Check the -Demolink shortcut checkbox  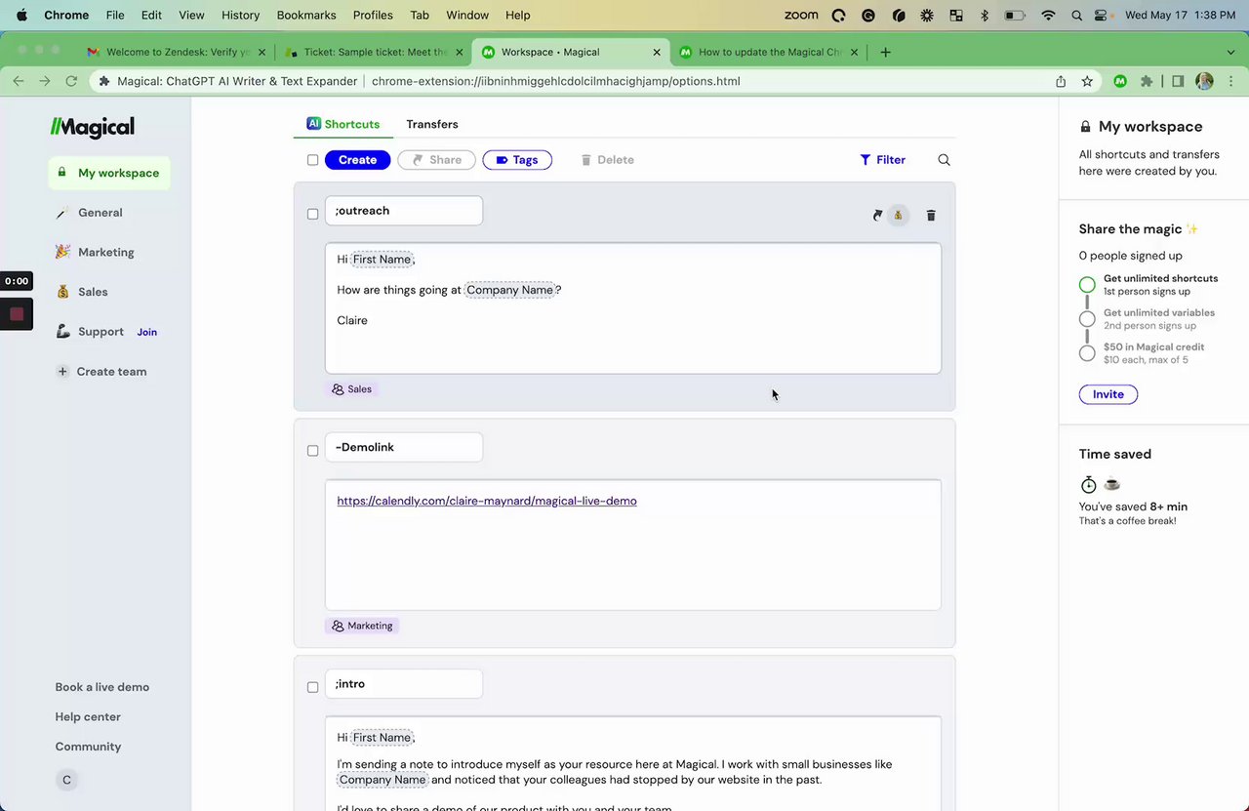312,451
